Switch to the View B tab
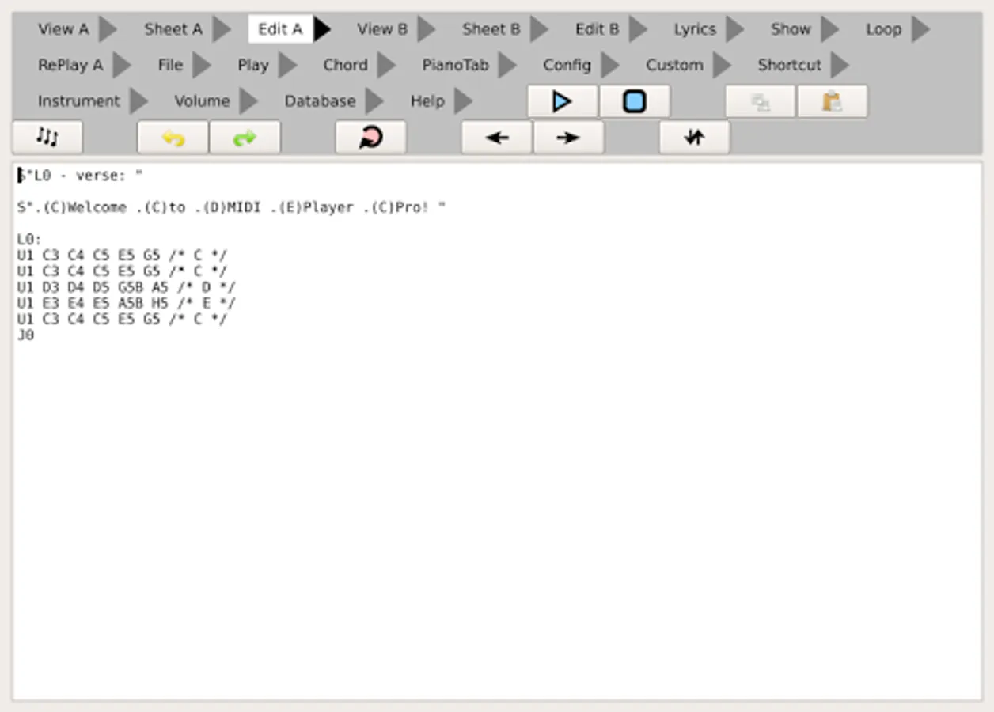This screenshot has height=712, width=994. [382, 29]
